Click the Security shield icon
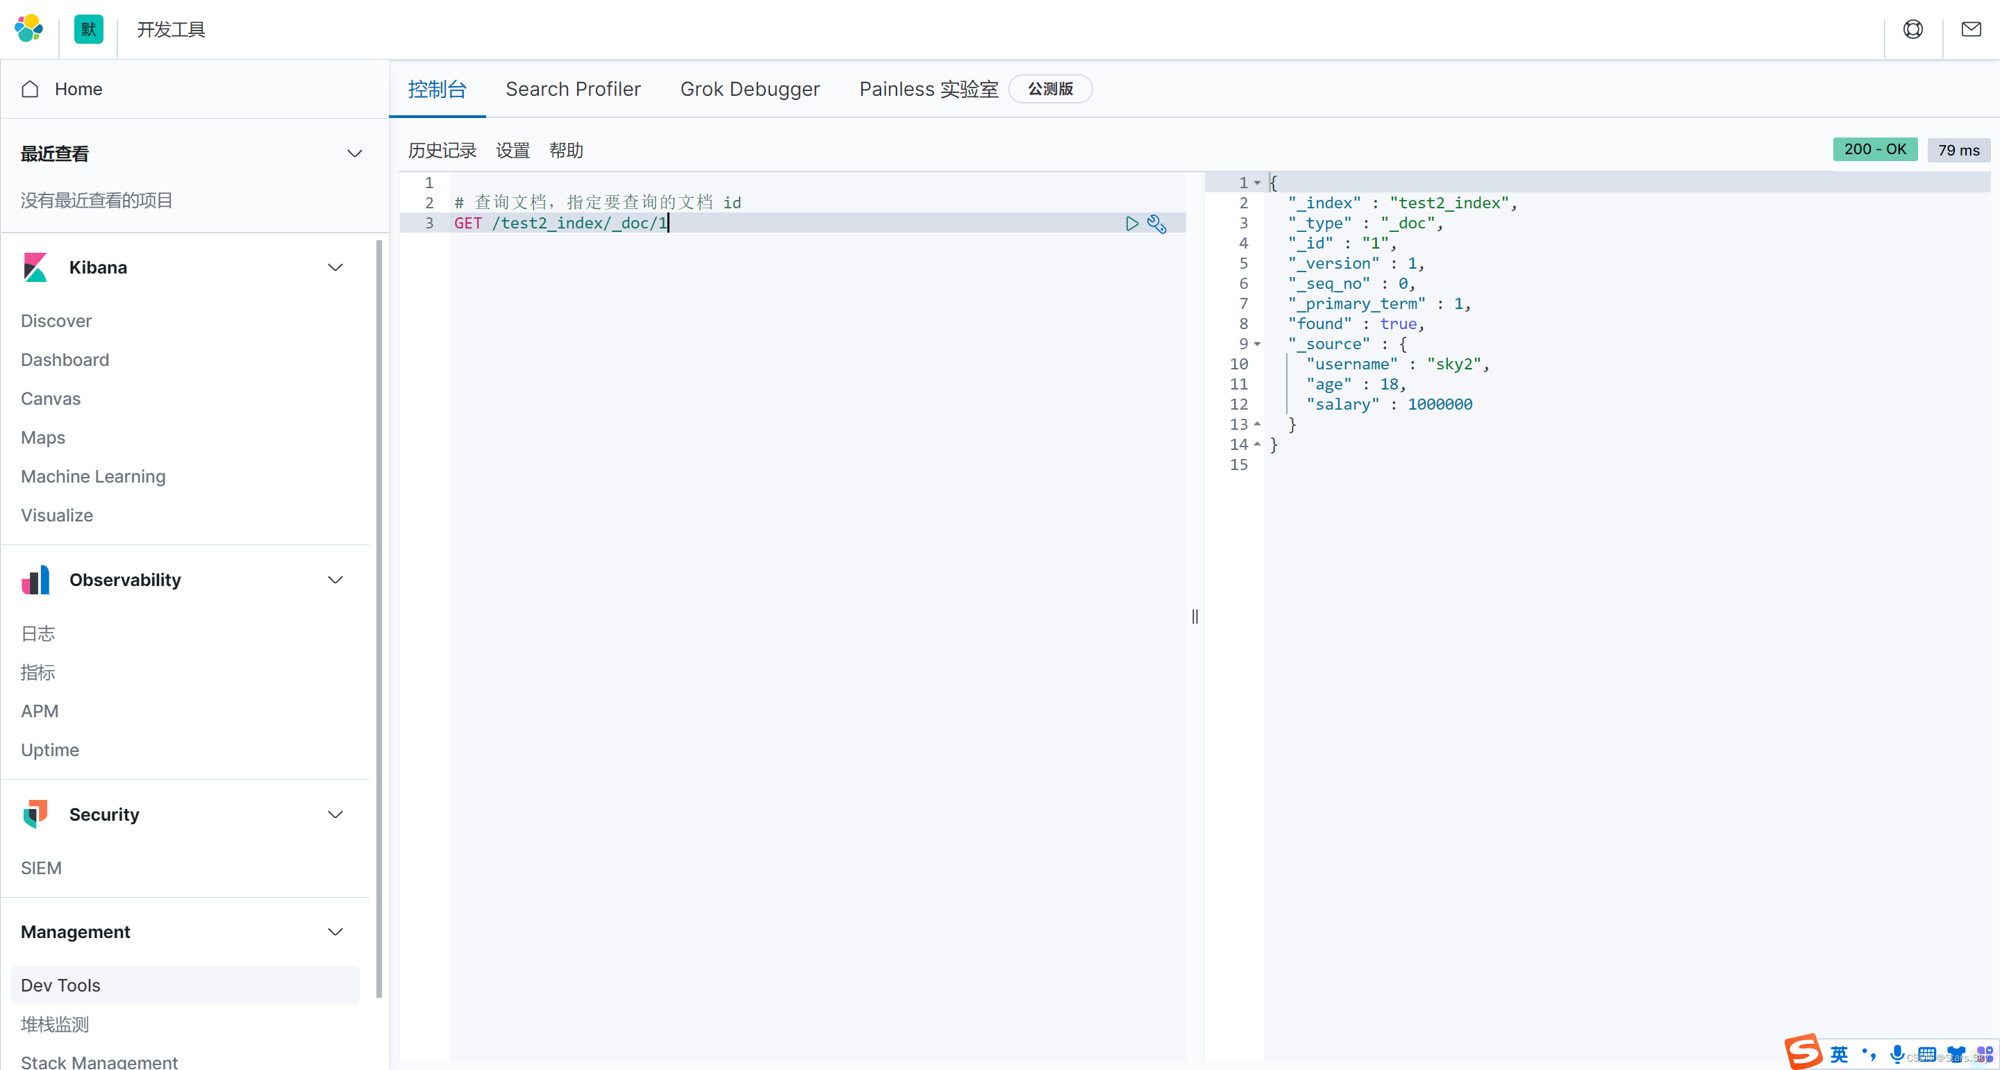Screen dimensions: 2000x1070 coord(35,814)
